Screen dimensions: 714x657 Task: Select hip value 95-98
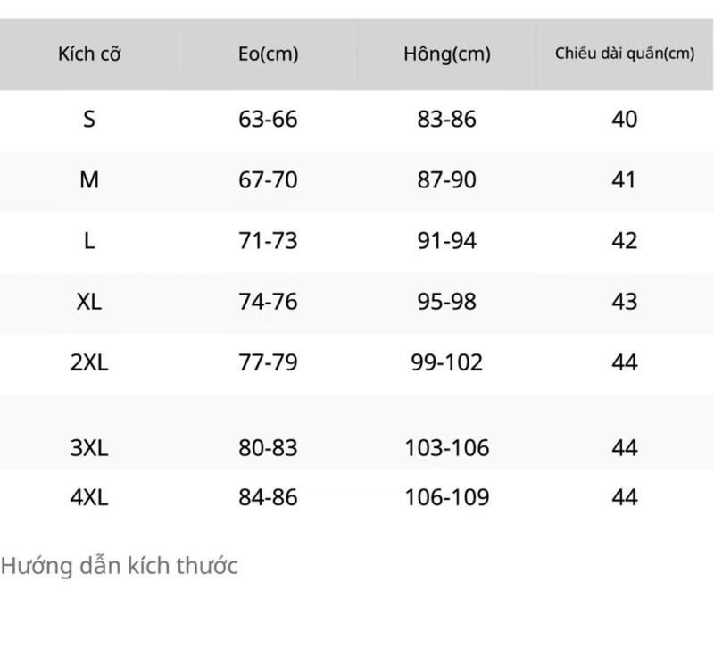(x=447, y=302)
